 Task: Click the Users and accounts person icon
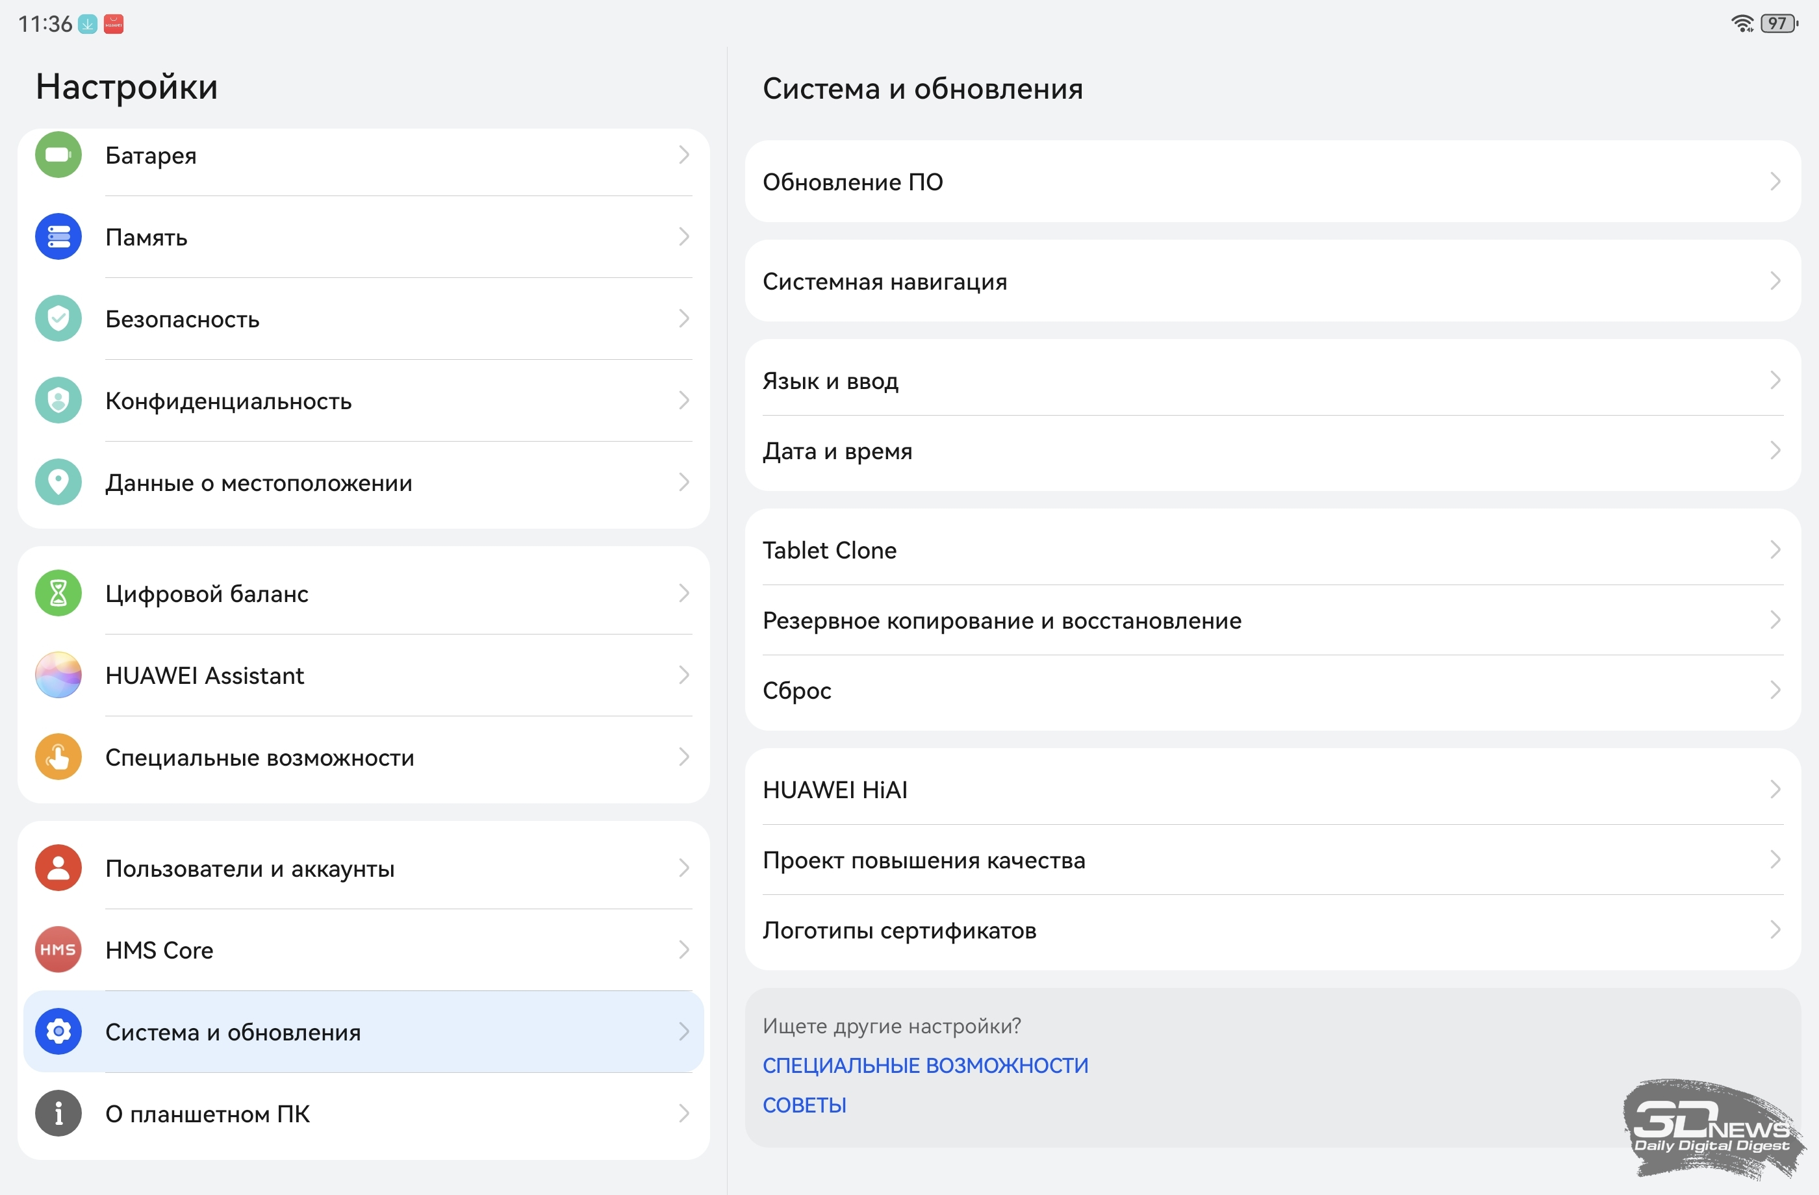[58, 868]
